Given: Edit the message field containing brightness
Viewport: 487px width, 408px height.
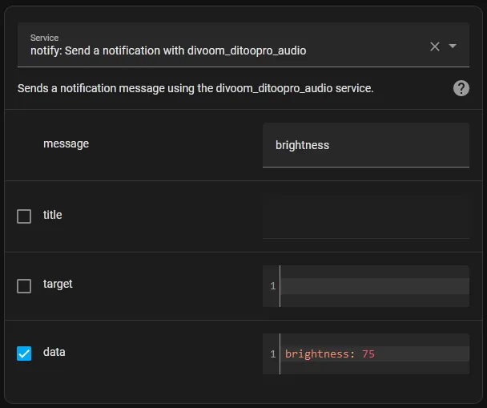Looking at the screenshot, I should click(x=366, y=145).
